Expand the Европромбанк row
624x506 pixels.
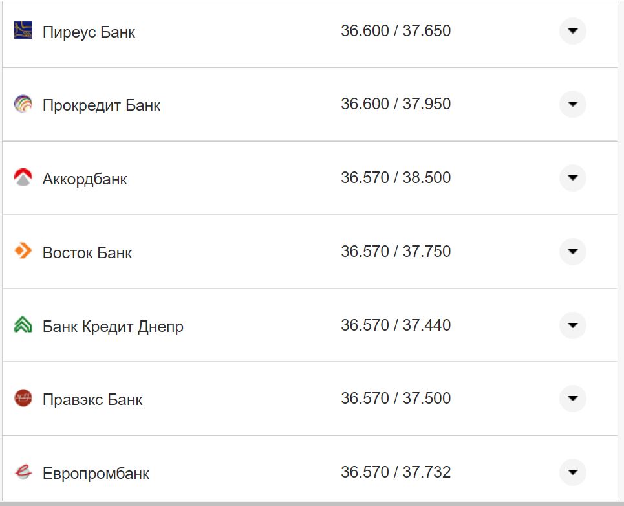pyautogui.click(x=572, y=472)
